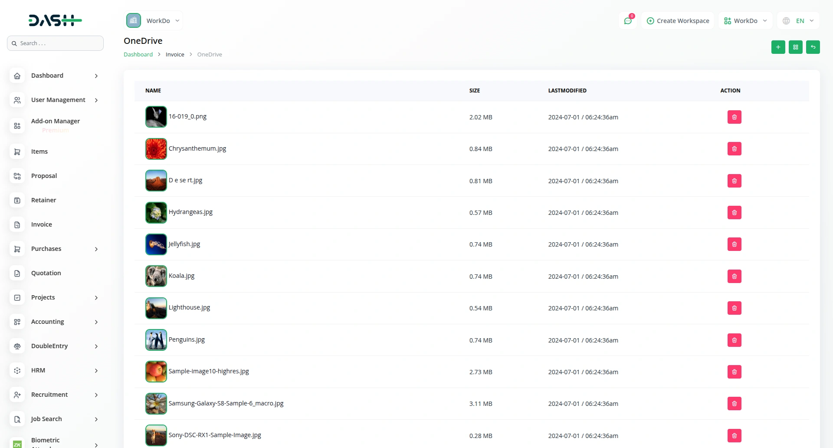Delete Chrysanthemum.jpg using trash button

(734, 148)
